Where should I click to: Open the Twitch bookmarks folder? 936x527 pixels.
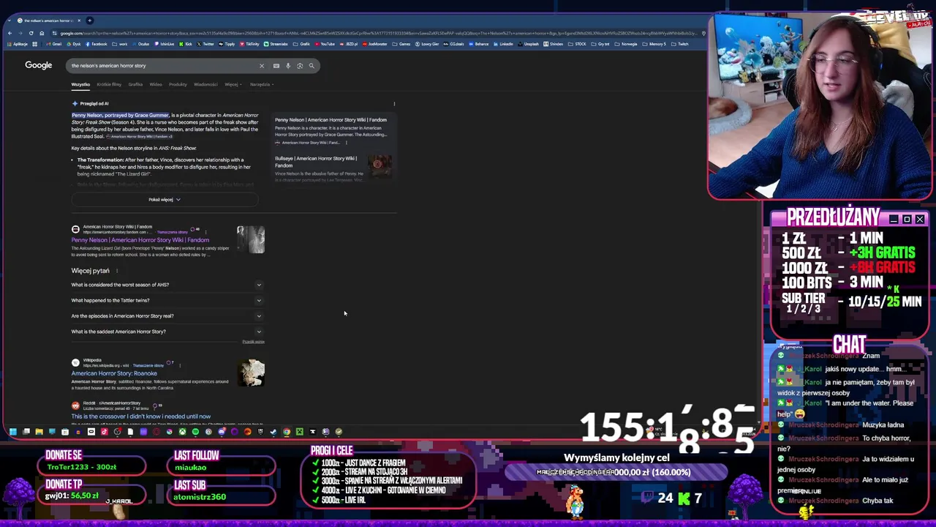[680, 44]
